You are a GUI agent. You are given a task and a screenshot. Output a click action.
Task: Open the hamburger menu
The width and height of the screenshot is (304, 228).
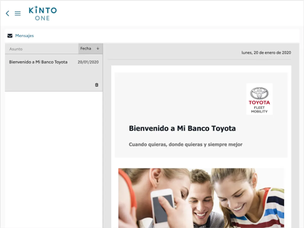point(18,13)
